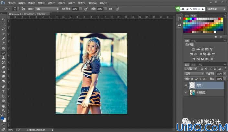The height and width of the screenshot is (132, 228).
Task: Toggle the Brush panel button
Action: 23,9
